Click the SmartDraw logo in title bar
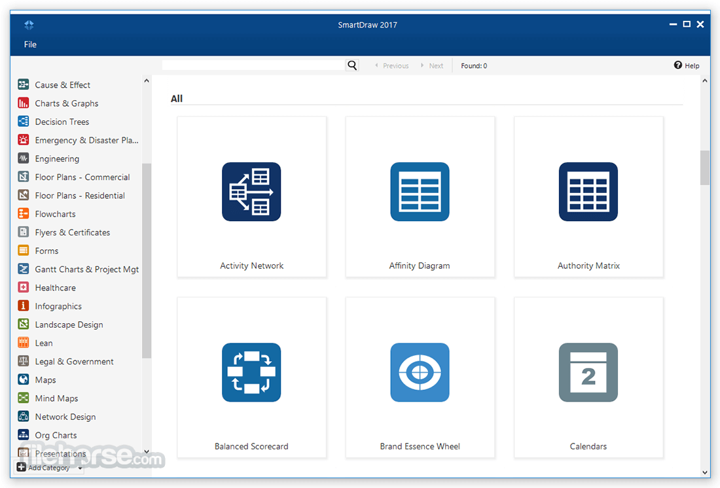 click(x=29, y=25)
